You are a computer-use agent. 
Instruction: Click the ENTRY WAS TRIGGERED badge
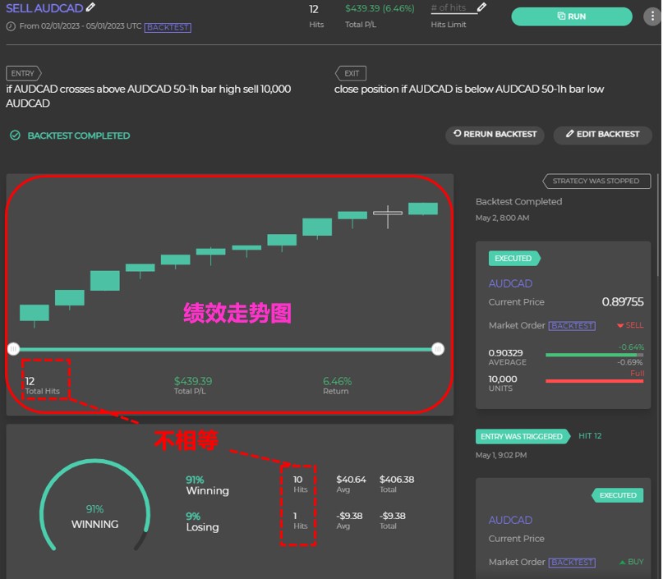tap(522, 436)
